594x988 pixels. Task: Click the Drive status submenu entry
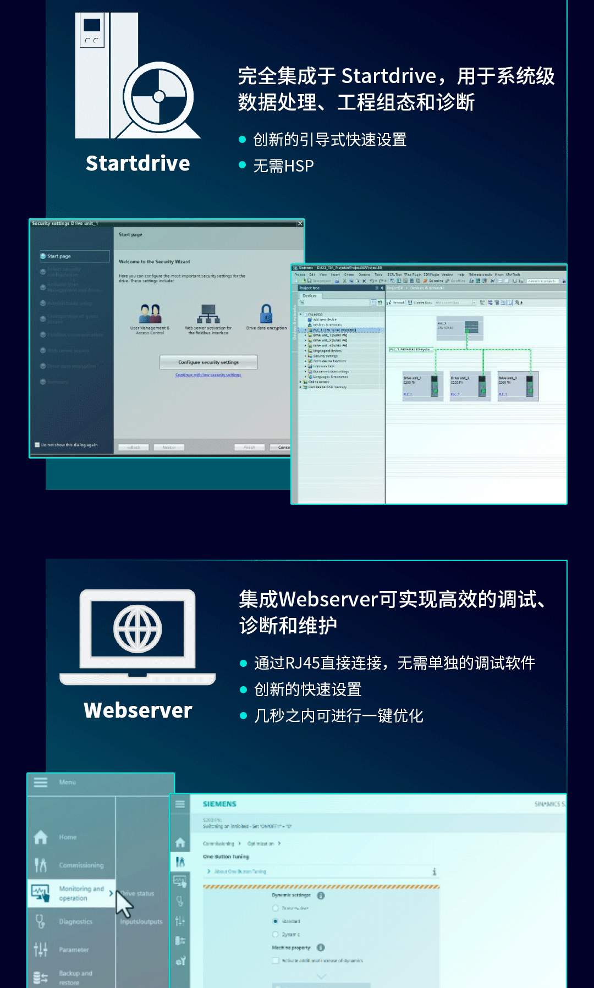coord(137,893)
